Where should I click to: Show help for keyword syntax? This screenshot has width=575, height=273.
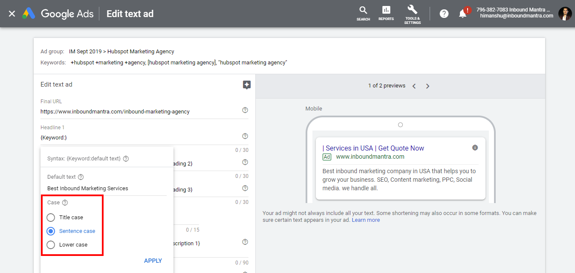tap(126, 159)
